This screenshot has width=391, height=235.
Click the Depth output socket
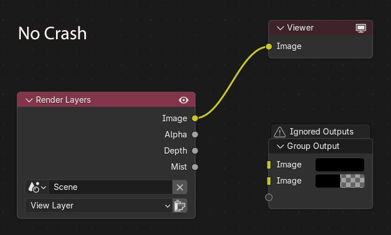coord(195,151)
